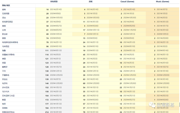
Task: Click rank 78 in 游戏 column
Action: pyautogui.click(x=84, y=112)
